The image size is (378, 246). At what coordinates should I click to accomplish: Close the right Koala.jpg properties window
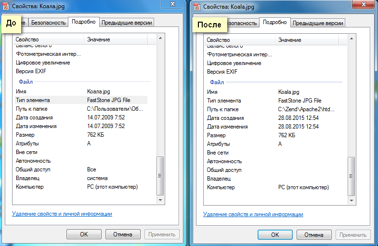pos(363,5)
